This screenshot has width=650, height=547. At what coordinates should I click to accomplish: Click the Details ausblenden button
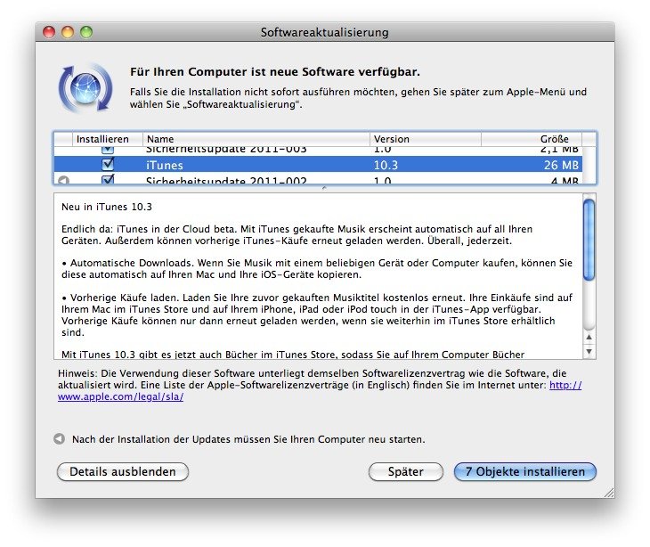(123, 472)
